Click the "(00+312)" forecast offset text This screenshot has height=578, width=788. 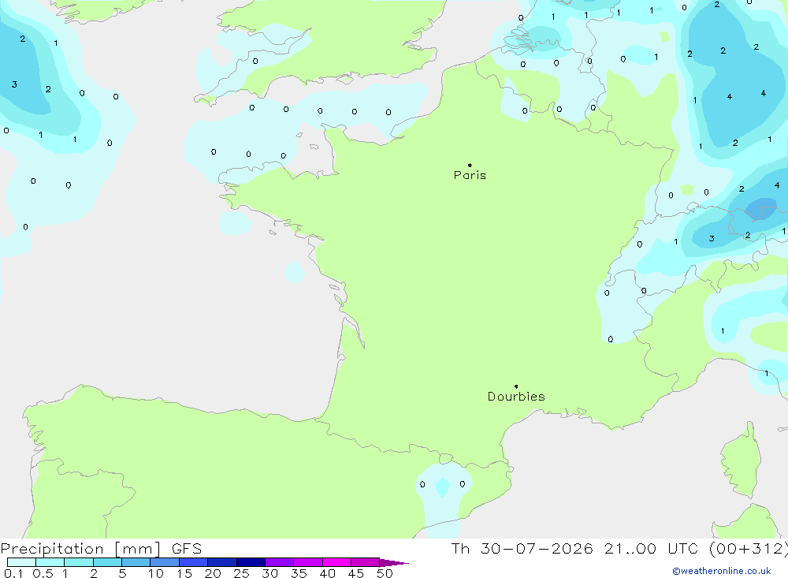pyautogui.click(x=749, y=549)
